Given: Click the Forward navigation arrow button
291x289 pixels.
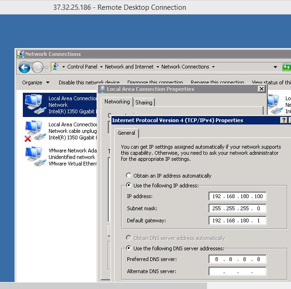Looking at the screenshot, I should [37, 67].
